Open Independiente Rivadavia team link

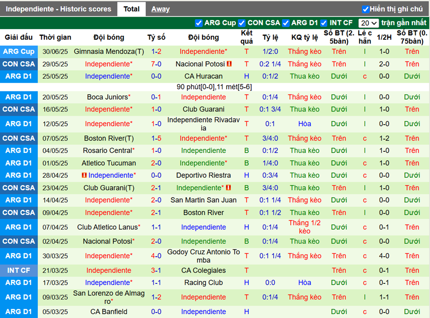(x=203, y=124)
